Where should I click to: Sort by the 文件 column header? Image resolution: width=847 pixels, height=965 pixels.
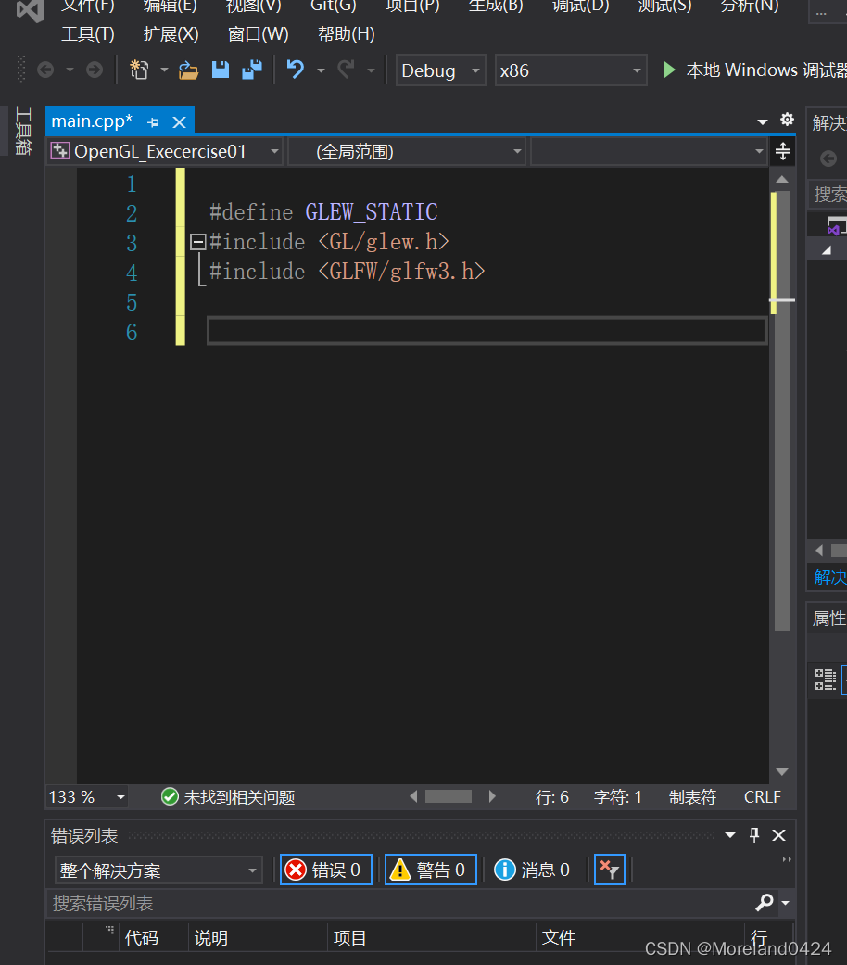[559, 938]
